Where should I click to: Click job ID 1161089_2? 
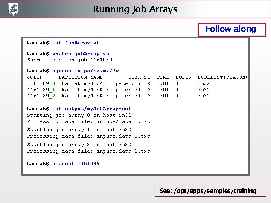(x=41, y=96)
